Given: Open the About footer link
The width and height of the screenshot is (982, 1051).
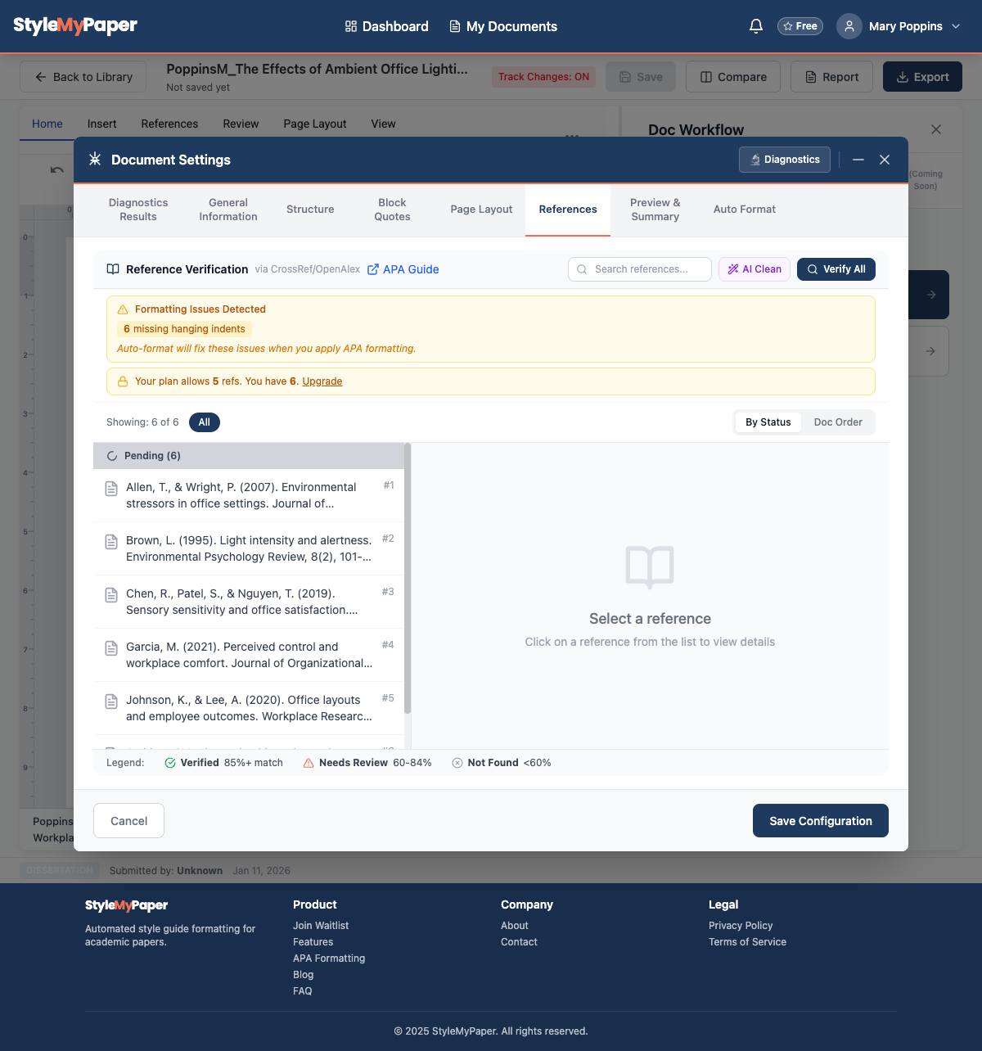Looking at the screenshot, I should point(515,926).
